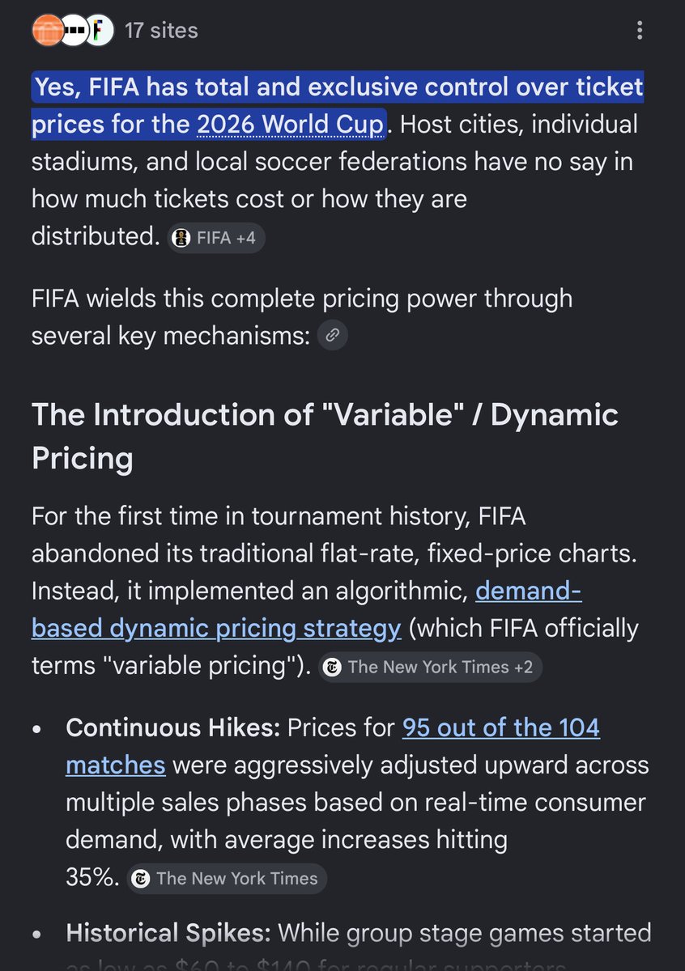Open "The New York Times" citation after 35%

coord(226,879)
